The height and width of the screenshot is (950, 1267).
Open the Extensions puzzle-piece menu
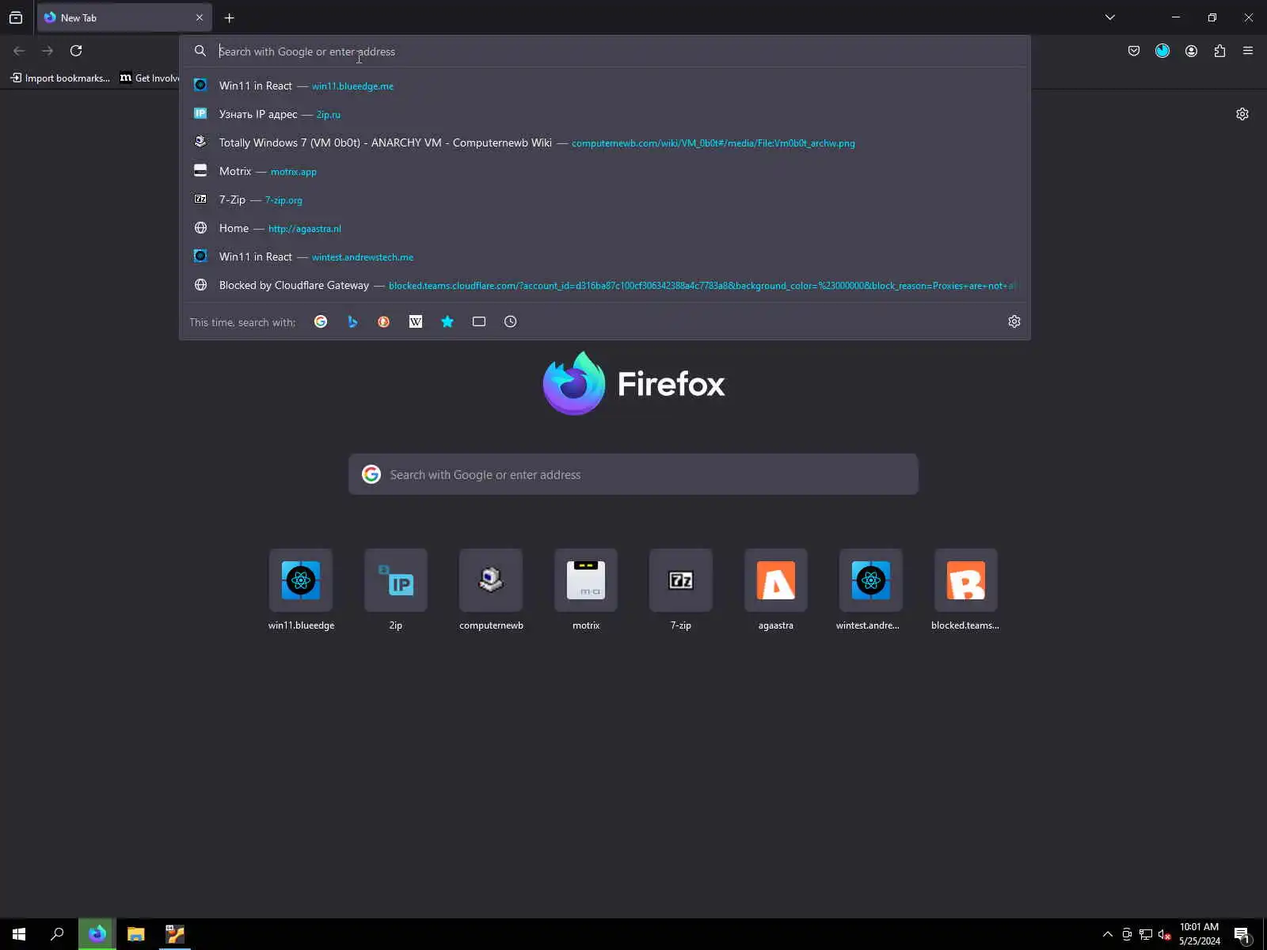click(x=1219, y=51)
